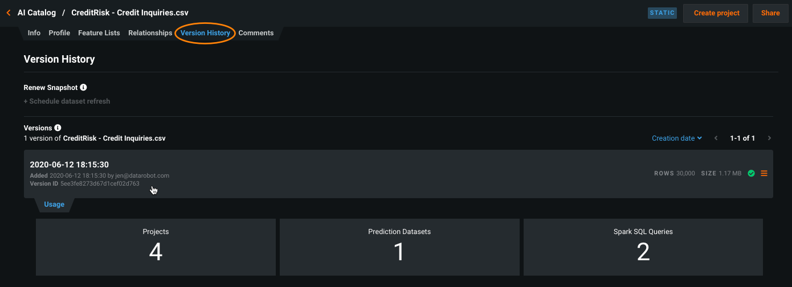Click the green checkmark status icon

(x=751, y=173)
